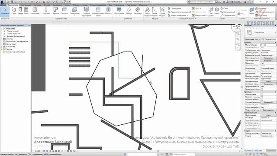Pick the Окно (Window) tool
The height and width of the screenshot is (156, 277).
click(26, 11)
